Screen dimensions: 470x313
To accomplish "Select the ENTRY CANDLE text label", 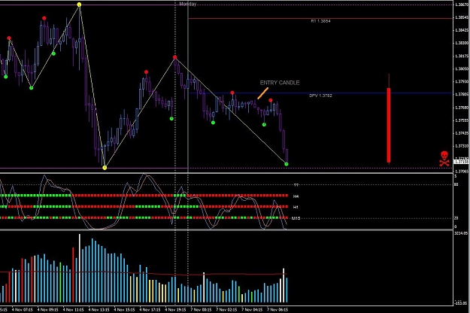I will (279, 83).
